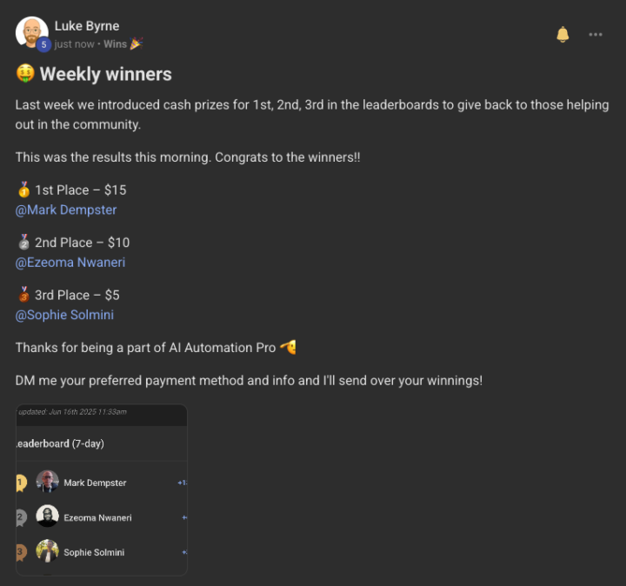Open Luke Byrne's author name link
The height and width of the screenshot is (586, 626).
87,25
